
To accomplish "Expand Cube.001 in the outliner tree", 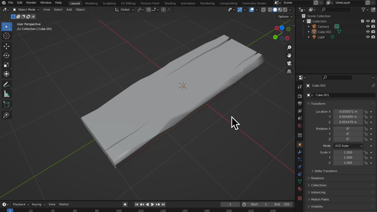I will pos(309,32).
